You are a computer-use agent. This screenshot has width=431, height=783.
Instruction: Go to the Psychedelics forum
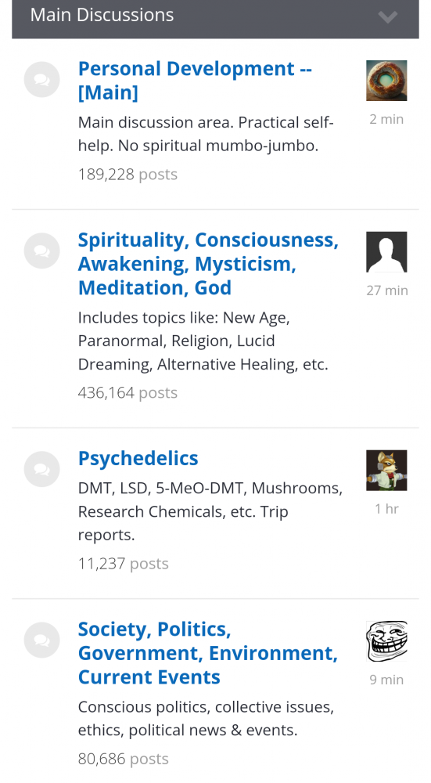[x=138, y=458]
